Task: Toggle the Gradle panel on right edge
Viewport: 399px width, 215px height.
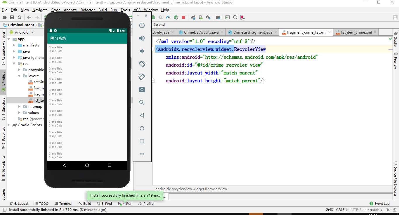Action: 396,39
